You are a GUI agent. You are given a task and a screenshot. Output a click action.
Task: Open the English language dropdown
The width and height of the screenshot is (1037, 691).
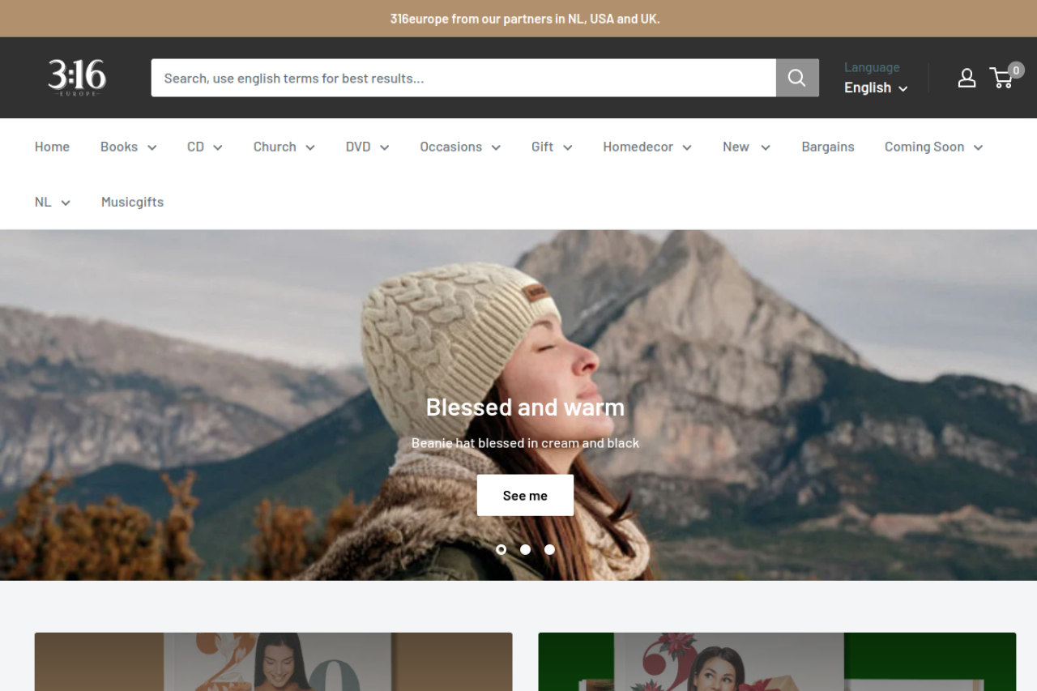coord(875,87)
